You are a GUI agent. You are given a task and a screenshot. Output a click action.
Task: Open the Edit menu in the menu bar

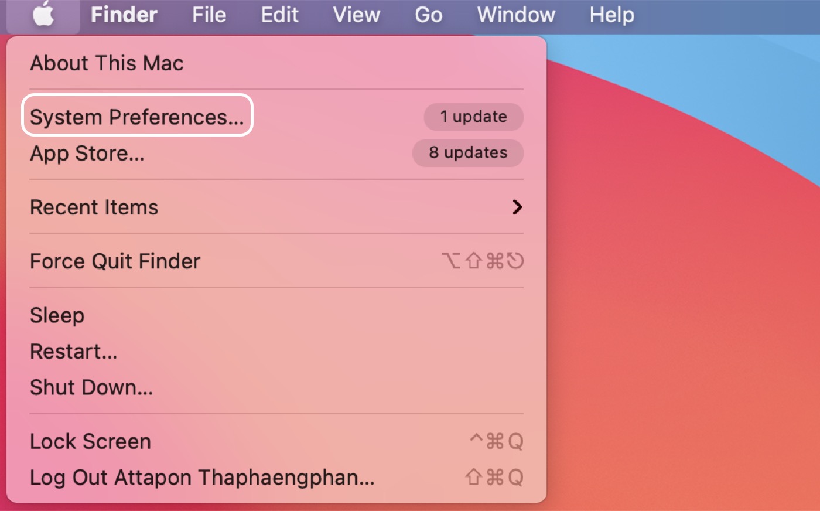(x=279, y=15)
